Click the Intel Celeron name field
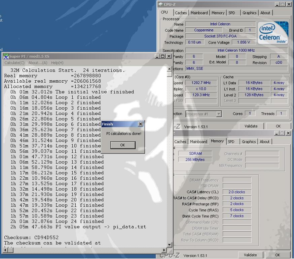294x259 pixels. [220, 24]
